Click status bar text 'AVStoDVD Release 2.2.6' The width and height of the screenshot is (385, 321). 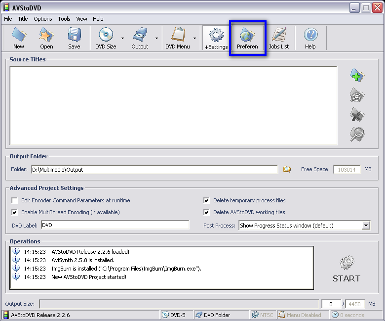click(x=40, y=315)
